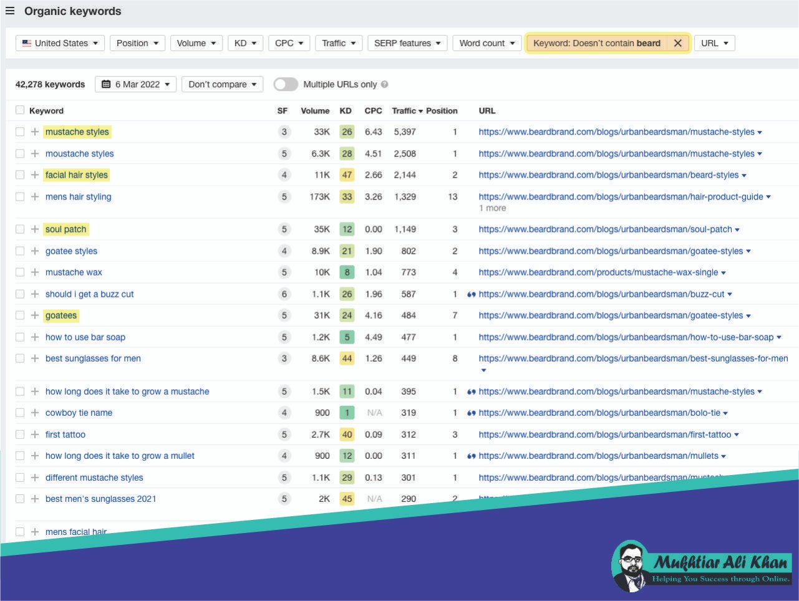Click the SERP feature icon beside buzz-cut URL

point(471,294)
